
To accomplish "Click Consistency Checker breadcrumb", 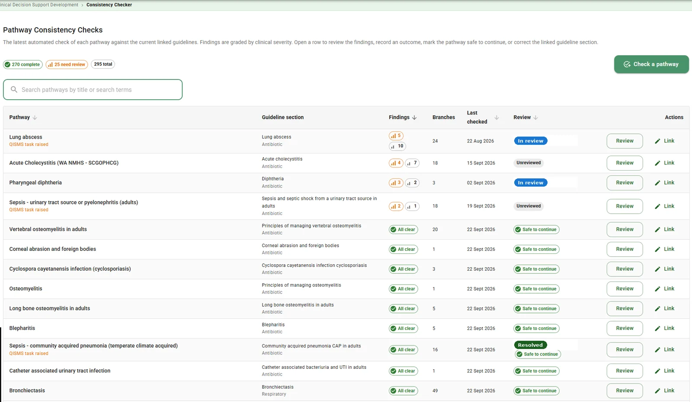I will [109, 5].
